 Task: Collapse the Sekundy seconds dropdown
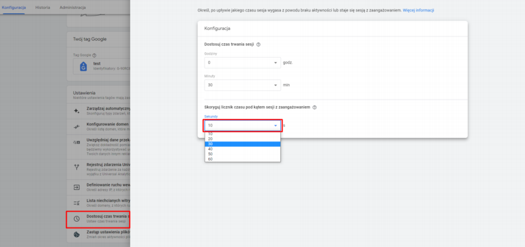pos(242,125)
